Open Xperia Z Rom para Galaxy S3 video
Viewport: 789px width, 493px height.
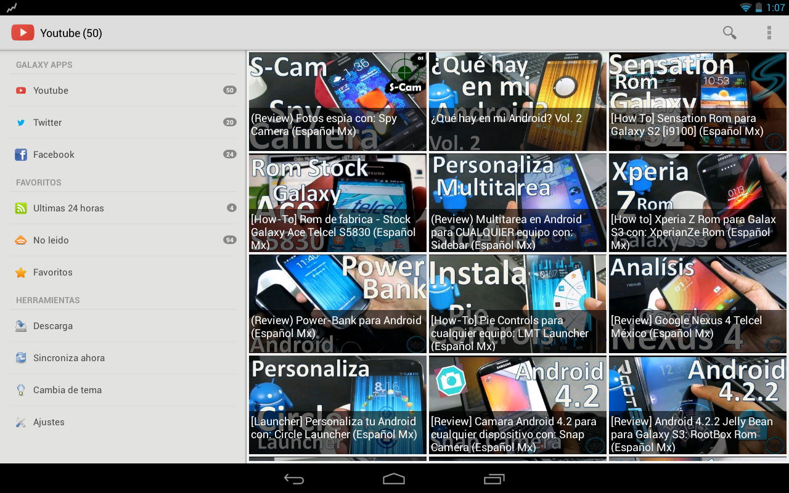coord(698,203)
